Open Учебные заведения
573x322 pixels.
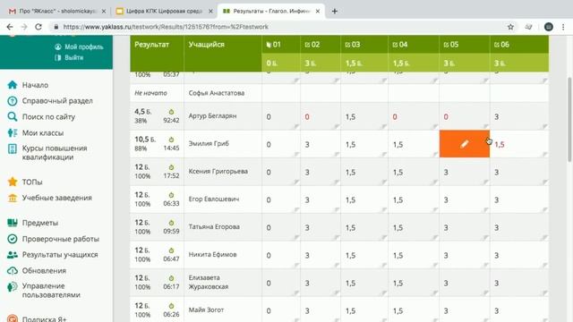coord(50,198)
